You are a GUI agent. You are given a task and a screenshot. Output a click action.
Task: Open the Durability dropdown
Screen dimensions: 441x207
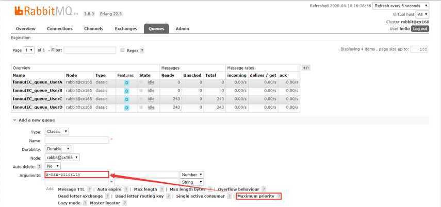tap(58, 149)
